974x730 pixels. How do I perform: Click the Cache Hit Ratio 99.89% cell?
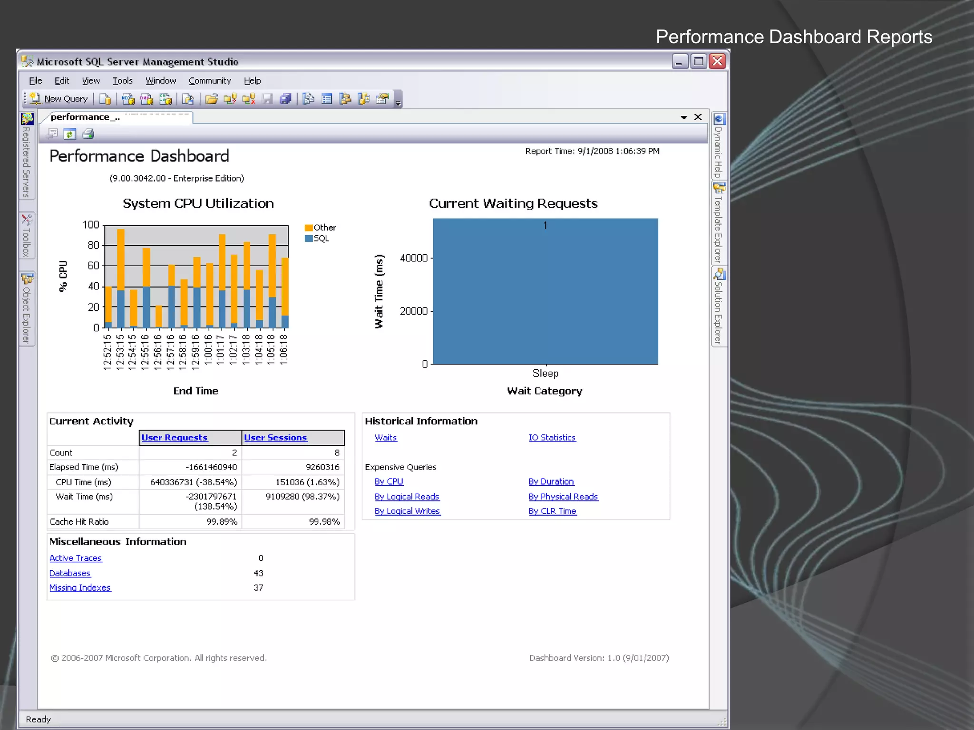pyautogui.click(x=190, y=522)
